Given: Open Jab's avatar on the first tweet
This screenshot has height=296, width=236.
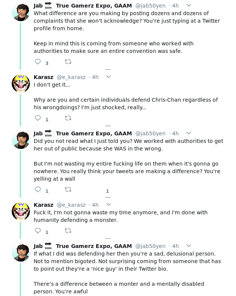Looking at the screenshot, I should pos(21,12).
